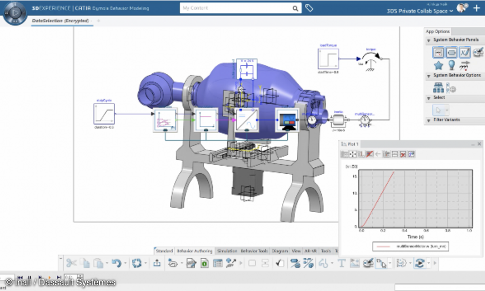The image size is (485, 291).
Task: Click the blue hierarchy tree options icon
Action: coord(438,87)
